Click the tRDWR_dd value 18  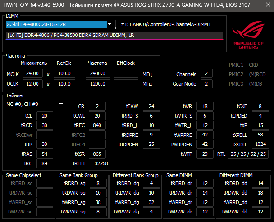point(260,193)
